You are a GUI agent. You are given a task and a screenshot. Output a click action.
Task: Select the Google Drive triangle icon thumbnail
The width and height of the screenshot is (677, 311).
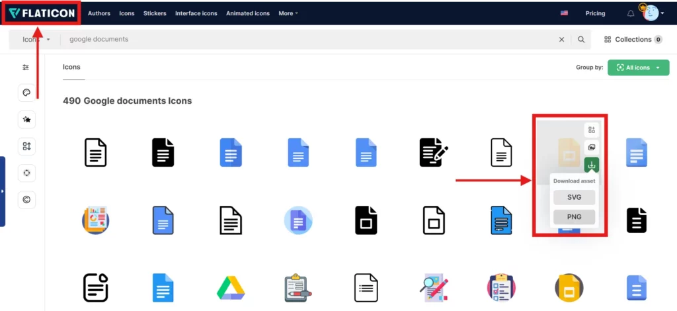[x=231, y=287]
